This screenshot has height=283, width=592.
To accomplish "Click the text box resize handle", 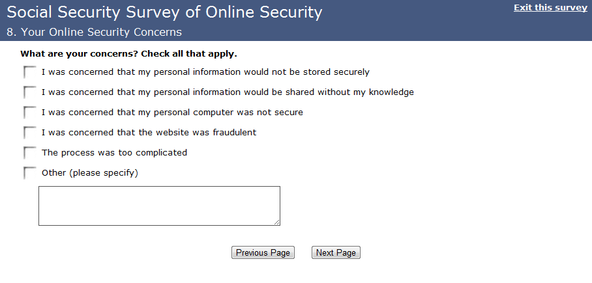I will (x=276, y=222).
